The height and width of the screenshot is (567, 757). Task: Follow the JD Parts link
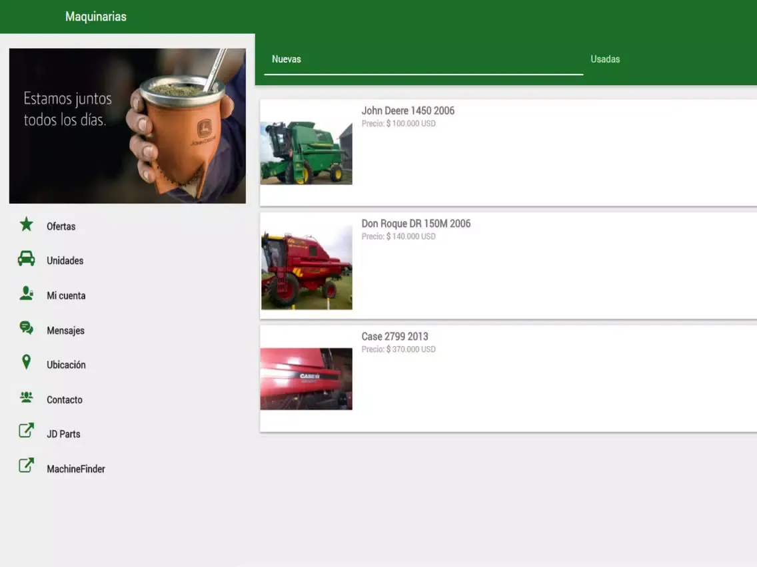64,435
